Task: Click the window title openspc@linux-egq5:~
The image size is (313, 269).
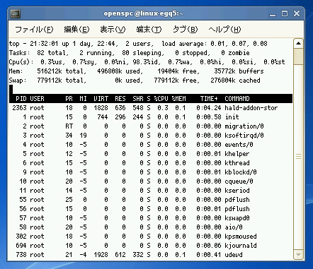Action: coord(143,13)
